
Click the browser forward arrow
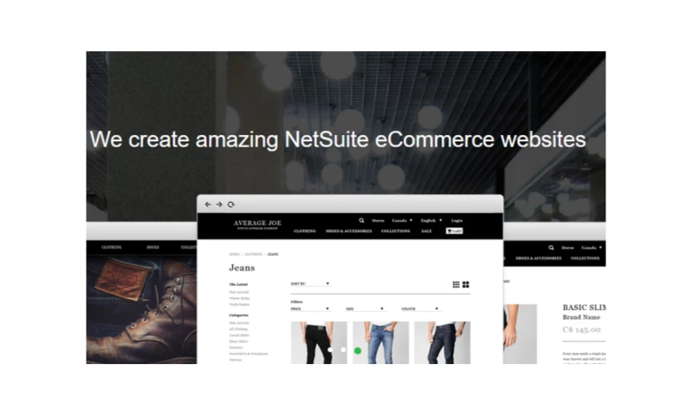219,205
